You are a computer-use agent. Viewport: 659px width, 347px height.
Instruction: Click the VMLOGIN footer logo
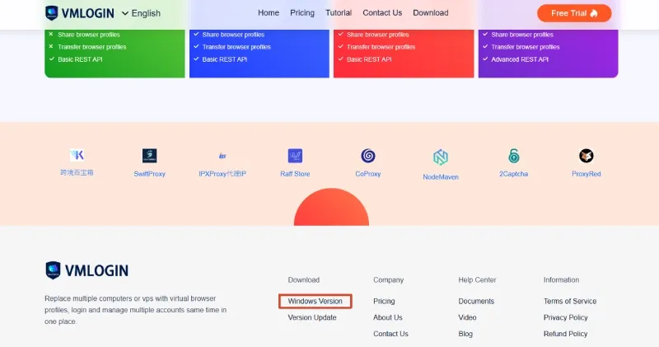click(x=86, y=270)
